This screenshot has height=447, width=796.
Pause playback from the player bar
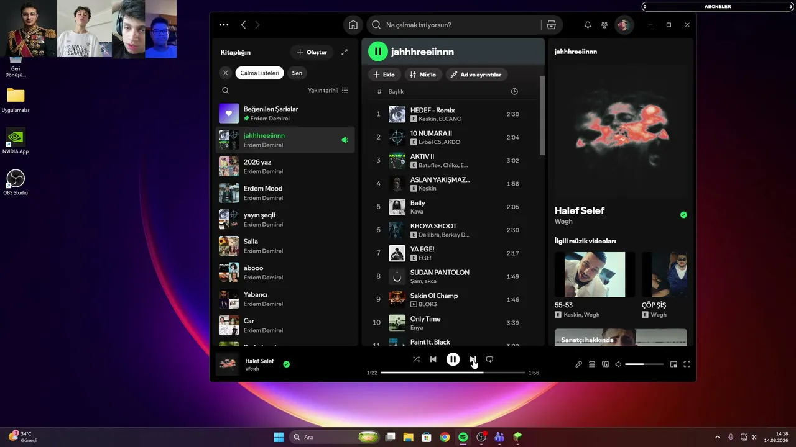coord(453,359)
